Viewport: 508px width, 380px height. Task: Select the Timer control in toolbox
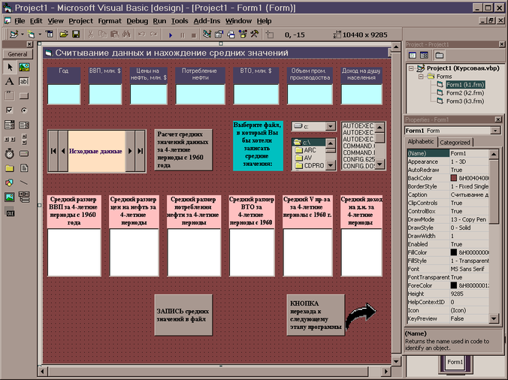pyautogui.click(x=10, y=154)
